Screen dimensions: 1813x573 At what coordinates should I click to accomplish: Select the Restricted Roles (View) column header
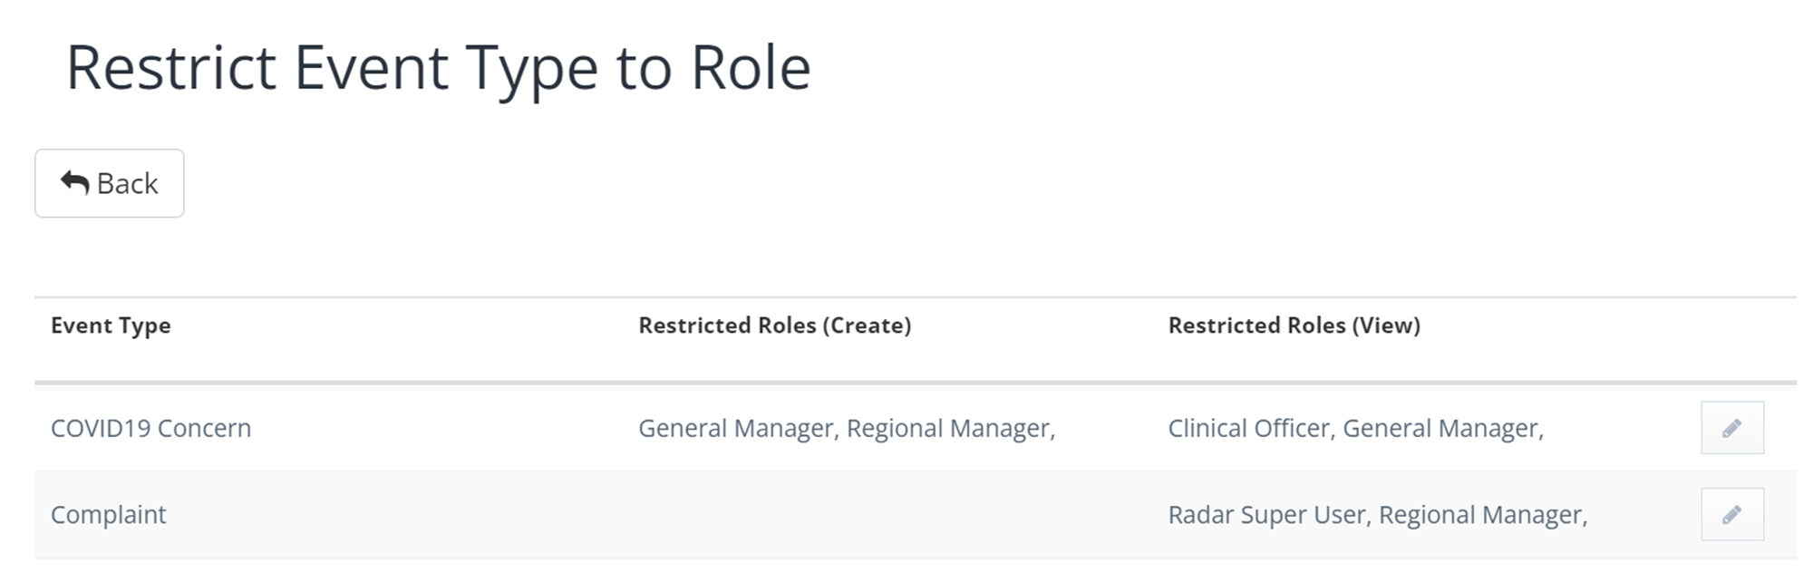tap(1294, 325)
